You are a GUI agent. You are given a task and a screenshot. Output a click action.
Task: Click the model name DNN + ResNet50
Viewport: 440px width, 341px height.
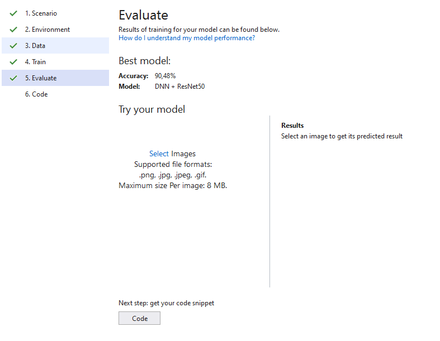pyautogui.click(x=179, y=87)
